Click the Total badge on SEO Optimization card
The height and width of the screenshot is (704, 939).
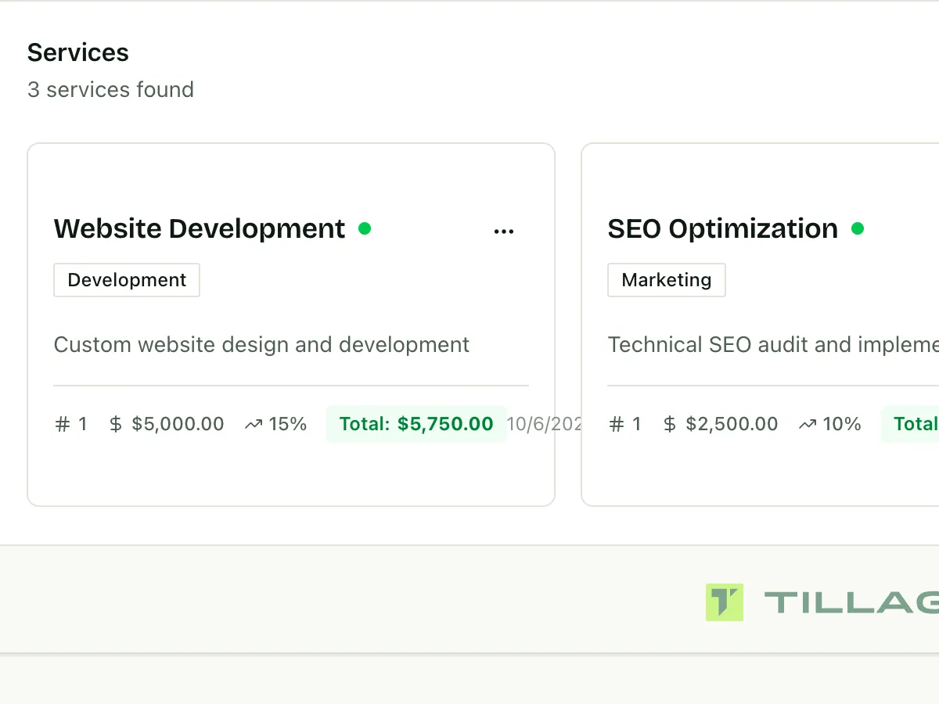coord(910,424)
